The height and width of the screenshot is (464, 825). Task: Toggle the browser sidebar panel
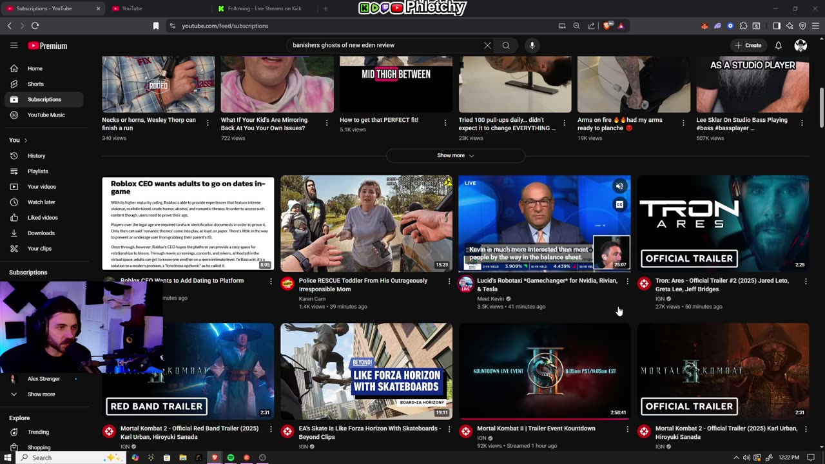pos(777,26)
